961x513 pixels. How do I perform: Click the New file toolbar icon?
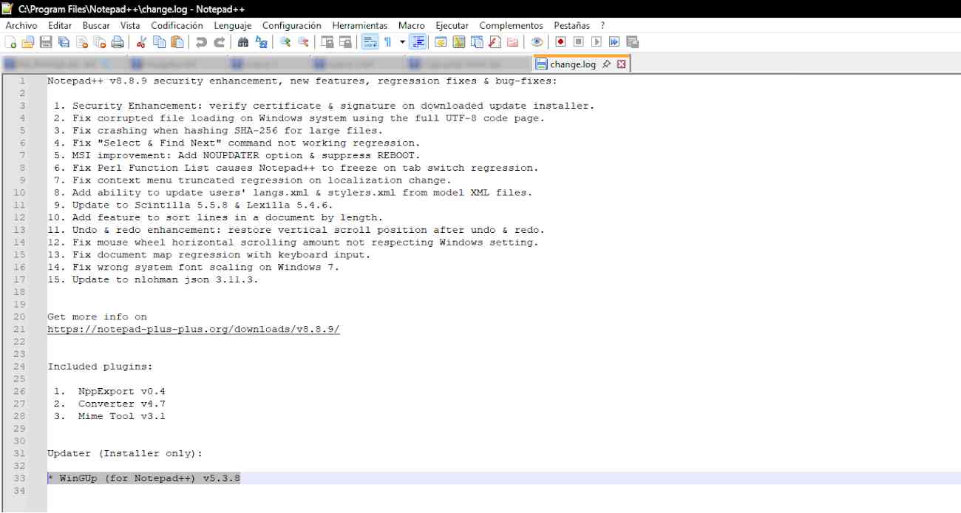[x=10, y=42]
